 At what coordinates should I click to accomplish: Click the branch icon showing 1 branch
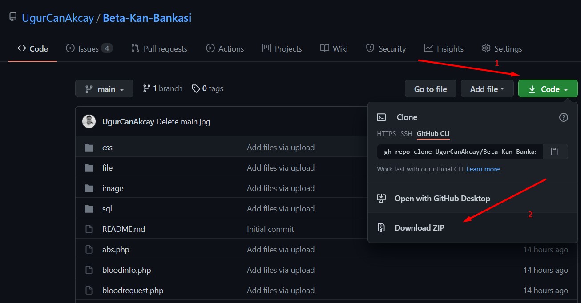click(147, 88)
